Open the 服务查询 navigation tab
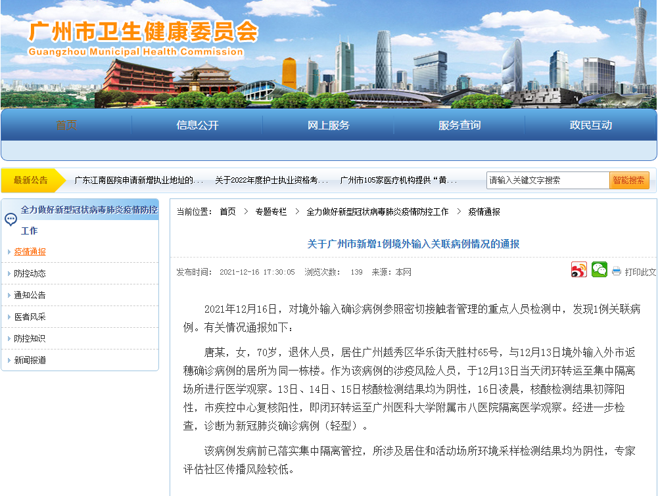Image resolution: width=658 pixels, height=496 pixels. [459, 125]
